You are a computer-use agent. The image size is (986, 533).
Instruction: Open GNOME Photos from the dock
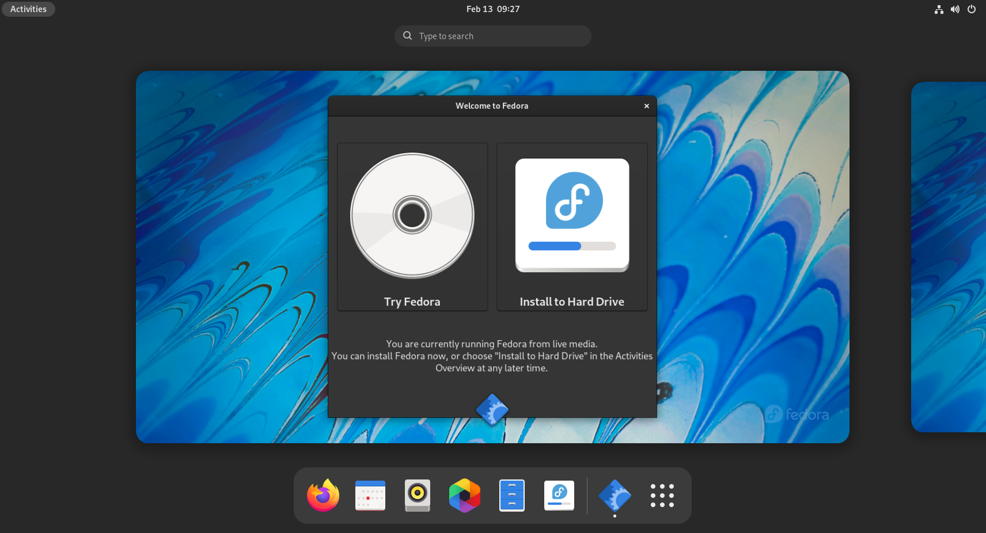[x=464, y=495]
